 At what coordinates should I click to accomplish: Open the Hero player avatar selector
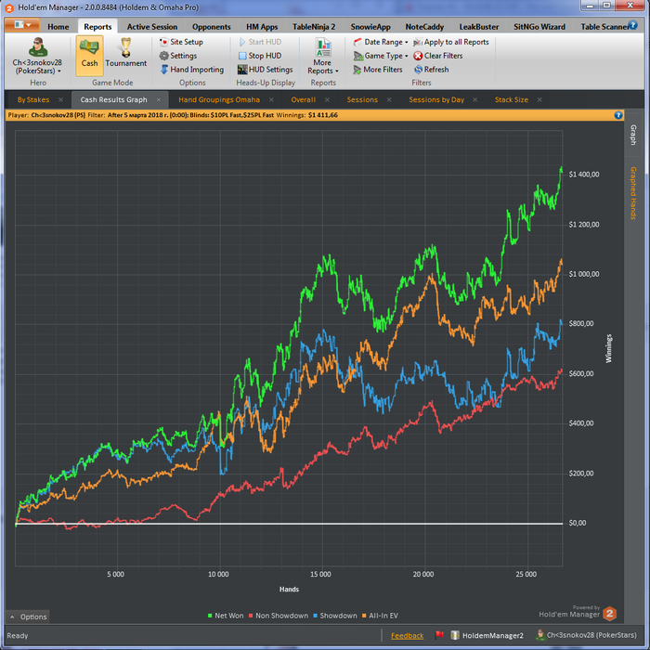pos(37,56)
